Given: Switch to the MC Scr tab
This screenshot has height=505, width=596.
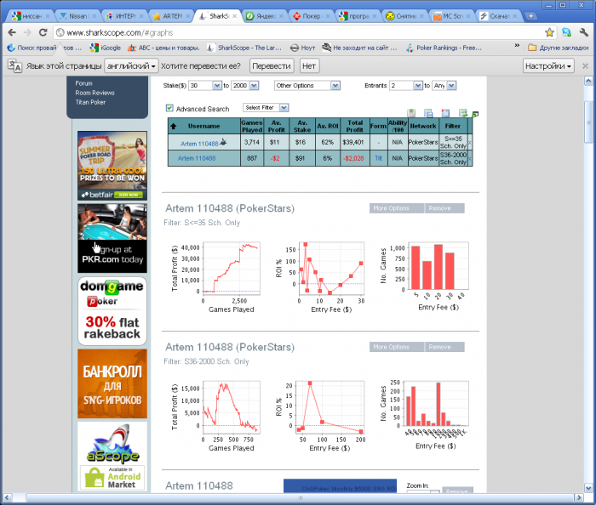Looking at the screenshot, I should 452,16.
